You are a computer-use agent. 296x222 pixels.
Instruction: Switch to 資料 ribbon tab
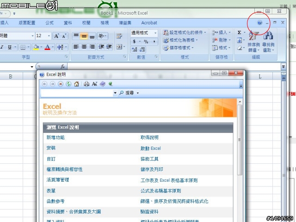[68, 23]
